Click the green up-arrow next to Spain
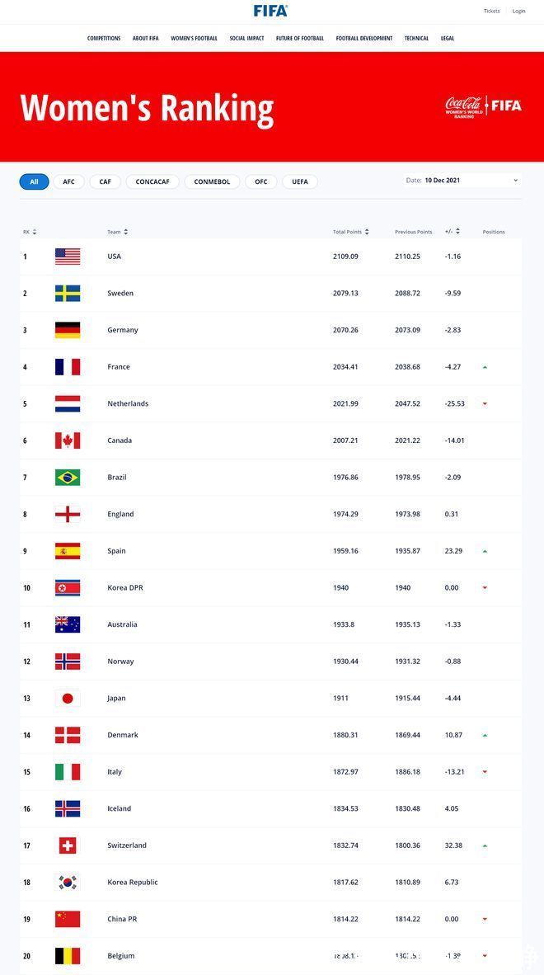 (x=485, y=551)
